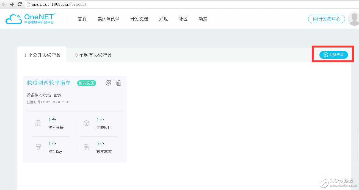Click the user avatar picture
Viewport: 359px width, 190px height.
(353, 19)
